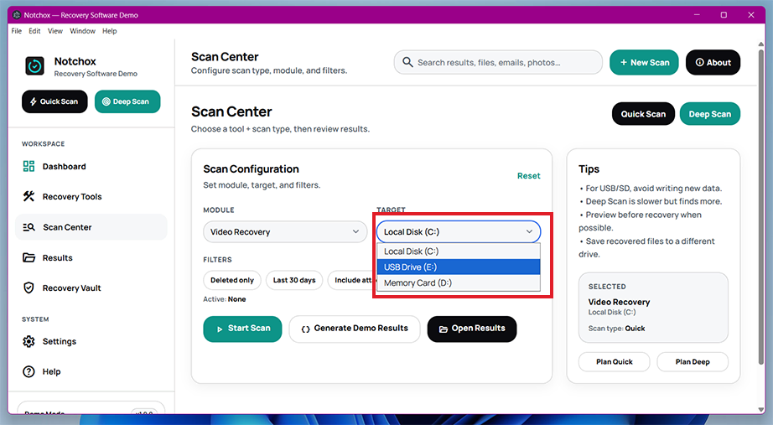Choose USB Drive (E:) in dropdown list
The height and width of the screenshot is (425, 773).
pyautogui.click(x=459, y=267)
